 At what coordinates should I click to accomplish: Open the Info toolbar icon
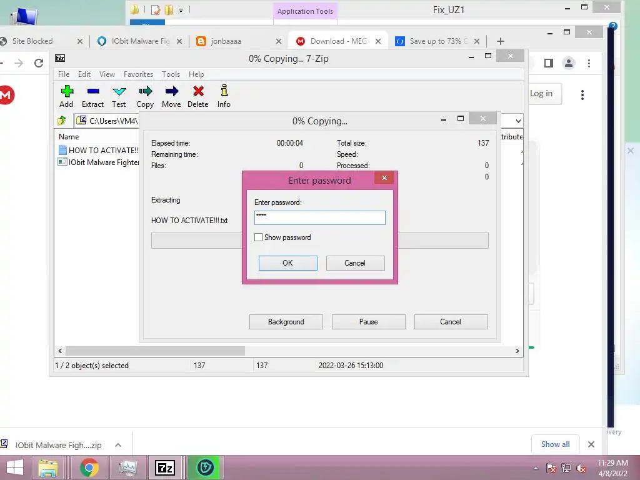tap(224, 90)
